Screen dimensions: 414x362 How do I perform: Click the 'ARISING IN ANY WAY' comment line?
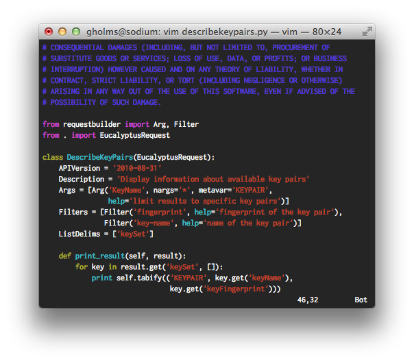199,91
